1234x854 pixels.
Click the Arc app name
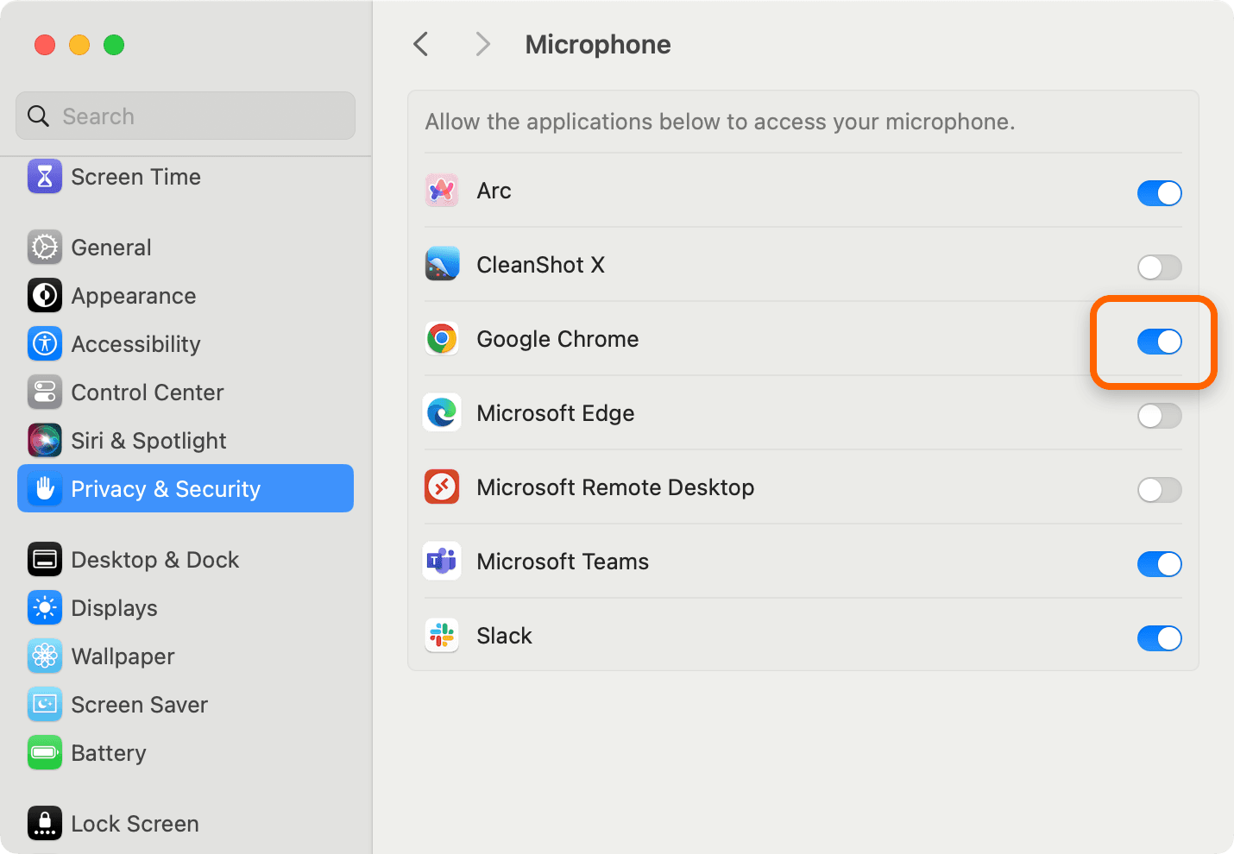click(x=494, y=191)
